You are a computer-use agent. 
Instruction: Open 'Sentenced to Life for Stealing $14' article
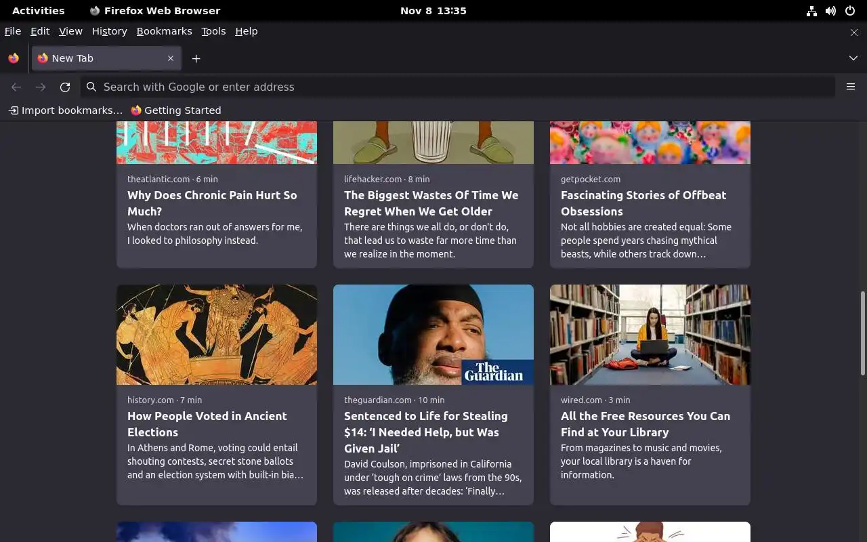pyautogui.click(x=425, y=432)
